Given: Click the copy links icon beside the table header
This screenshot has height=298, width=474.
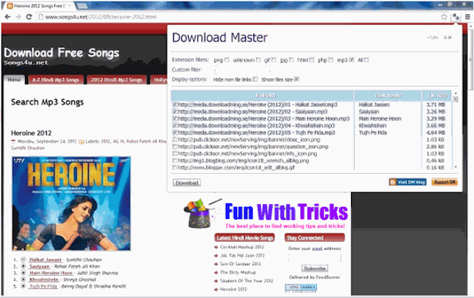Looking at the screenshot, I should 456,99.
